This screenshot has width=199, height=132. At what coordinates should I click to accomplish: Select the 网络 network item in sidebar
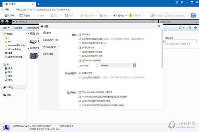(7, 95)
